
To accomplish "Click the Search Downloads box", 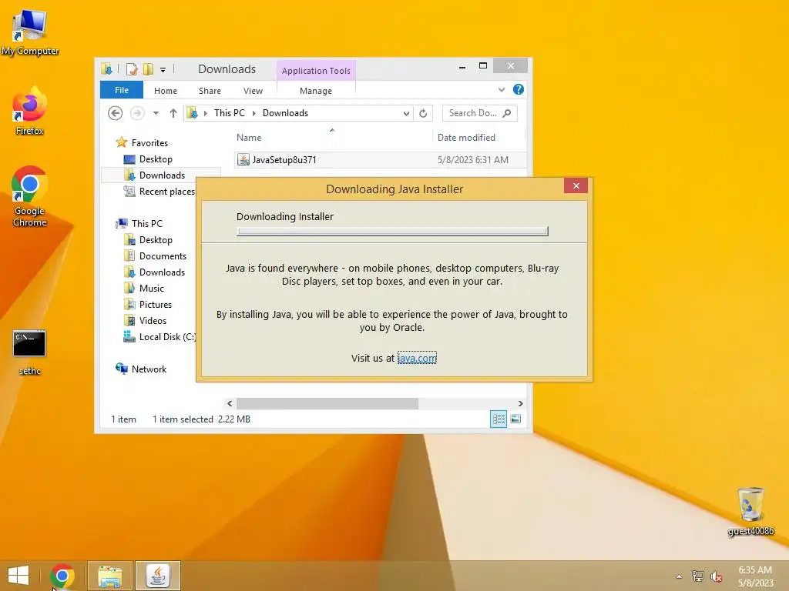I will 479,113.
